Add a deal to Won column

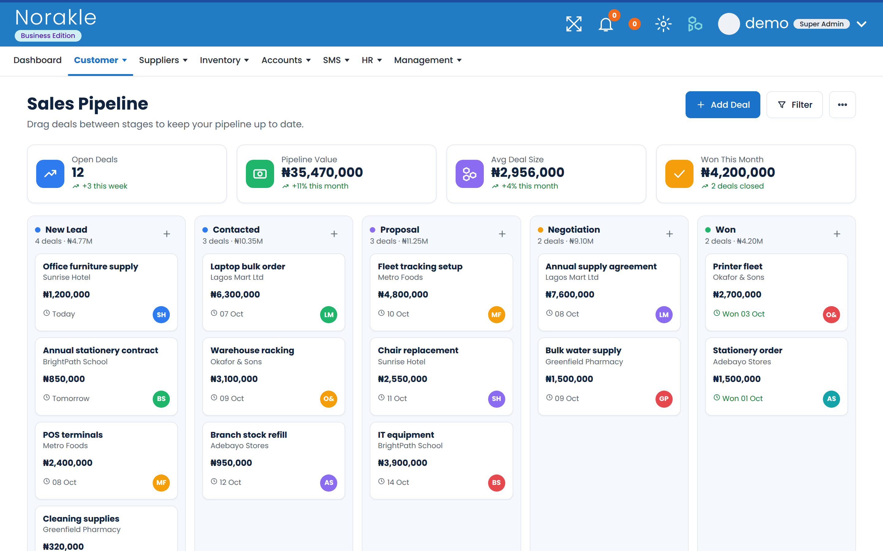click(x=837, y=234)
